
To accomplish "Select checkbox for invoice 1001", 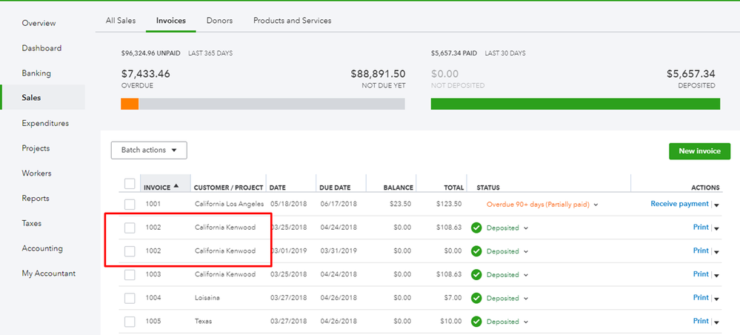I will [x=130, y=204].
